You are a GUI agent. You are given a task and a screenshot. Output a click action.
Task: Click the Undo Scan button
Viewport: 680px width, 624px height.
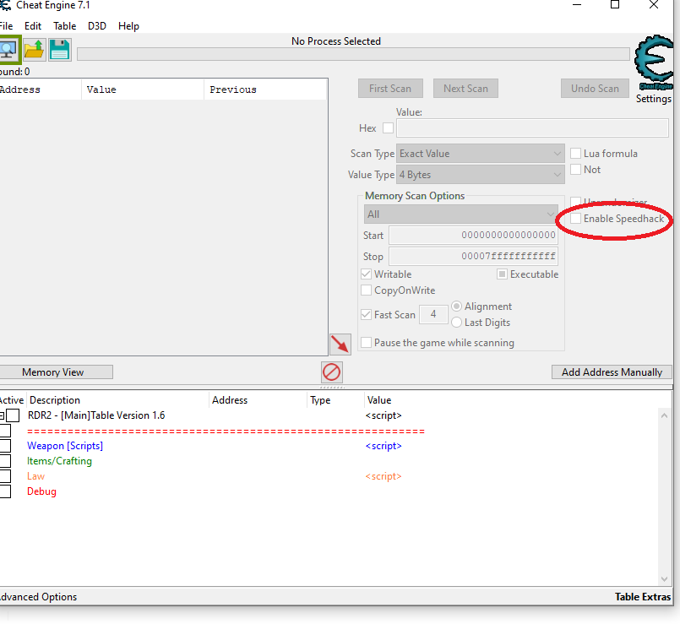595,89
